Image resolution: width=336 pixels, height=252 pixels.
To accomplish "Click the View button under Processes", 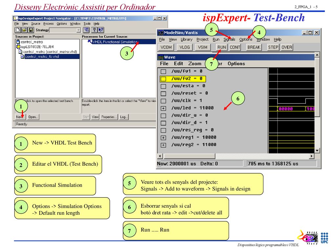I will 95,117.
